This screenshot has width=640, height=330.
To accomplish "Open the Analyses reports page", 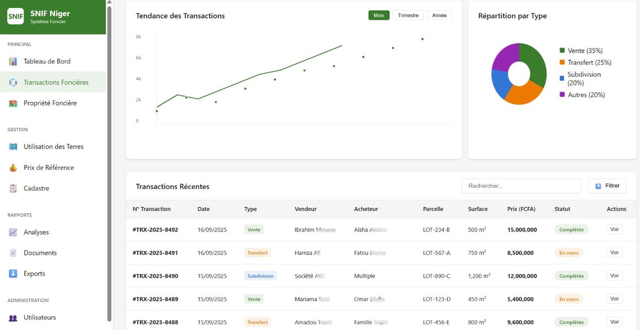I will [x=53, y=232].
